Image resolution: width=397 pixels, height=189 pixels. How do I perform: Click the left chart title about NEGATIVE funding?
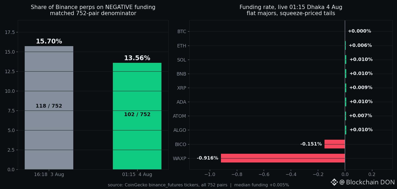pyautogui.click(x=93, y=10)
